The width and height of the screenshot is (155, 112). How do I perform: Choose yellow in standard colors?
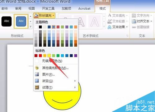(49, 56)
